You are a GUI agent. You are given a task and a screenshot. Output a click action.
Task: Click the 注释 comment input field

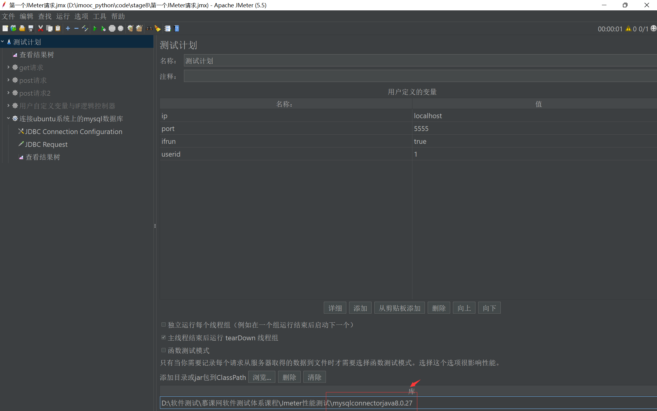pos(420,76)
